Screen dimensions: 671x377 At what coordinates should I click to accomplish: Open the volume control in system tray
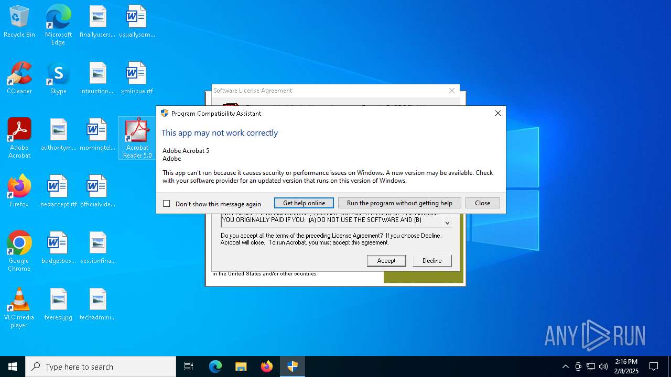(x=603, y=367)
